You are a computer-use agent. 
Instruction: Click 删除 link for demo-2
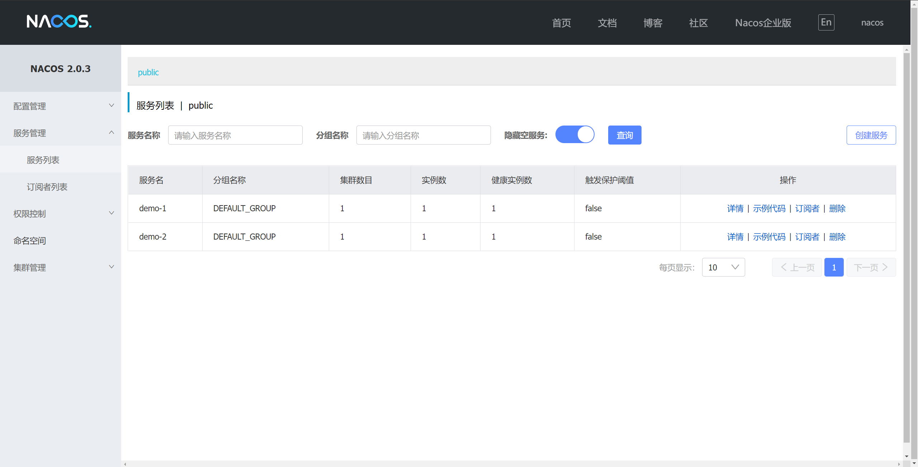[x=837, y=237]
